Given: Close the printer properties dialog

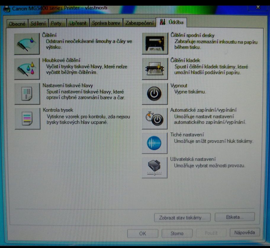Looking at the screenshot, I should coord(258,7).
